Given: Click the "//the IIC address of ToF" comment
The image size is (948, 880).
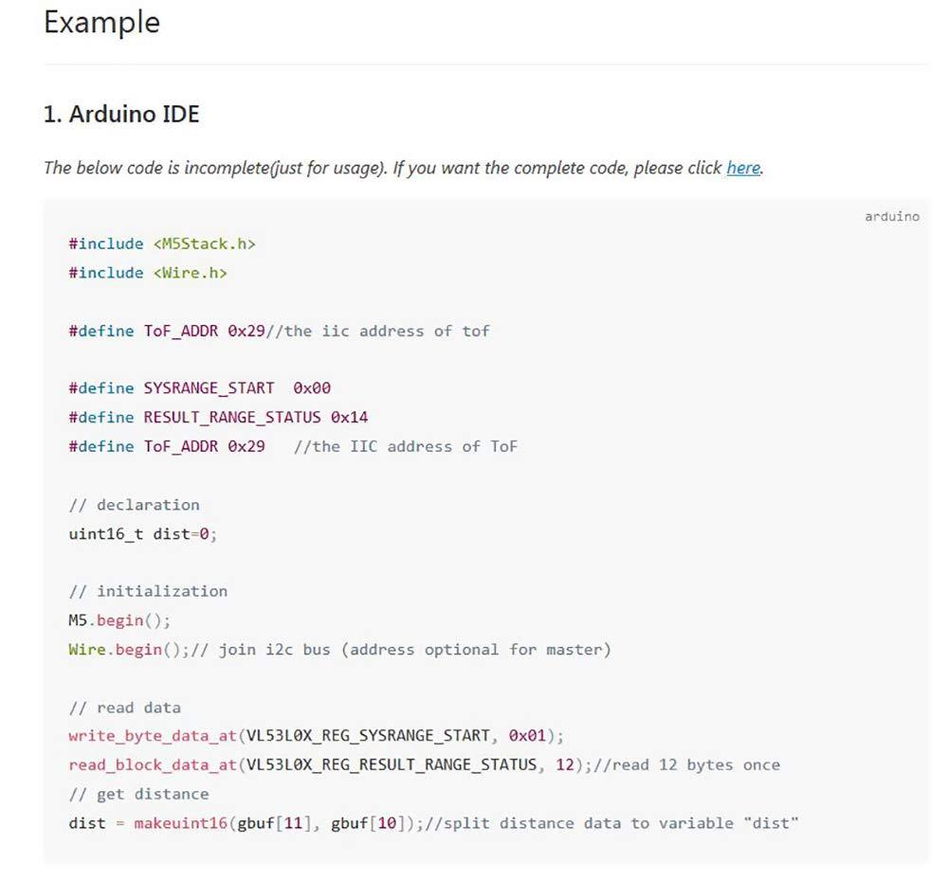Looking at the screenshot, I should 406,446.
